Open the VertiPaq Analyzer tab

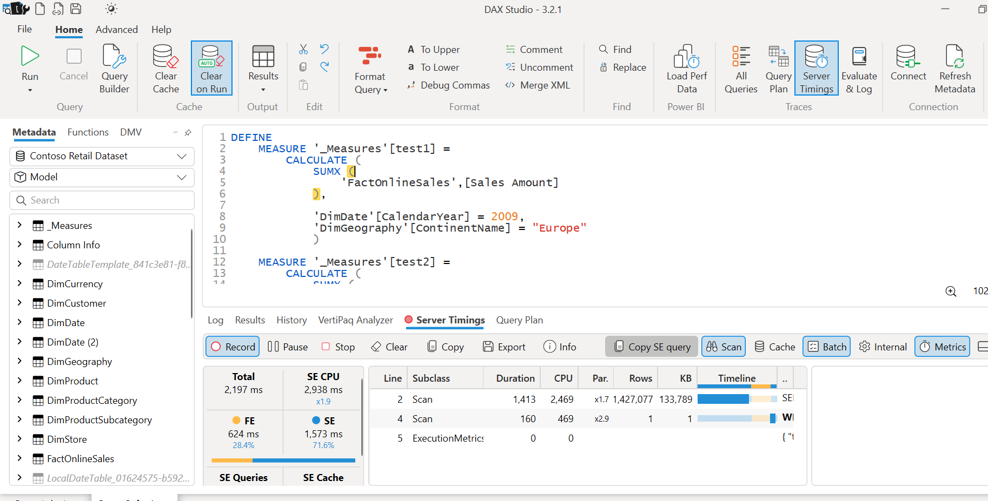355,320
